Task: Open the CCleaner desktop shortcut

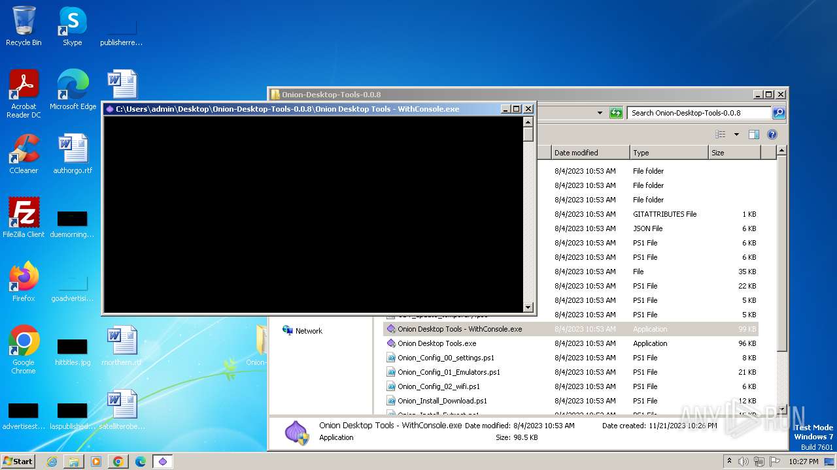Action: click(24, 154)
